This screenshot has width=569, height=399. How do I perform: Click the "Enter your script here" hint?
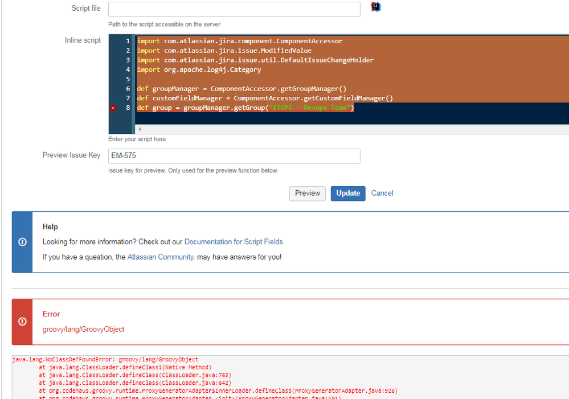(x=137, y=139)
